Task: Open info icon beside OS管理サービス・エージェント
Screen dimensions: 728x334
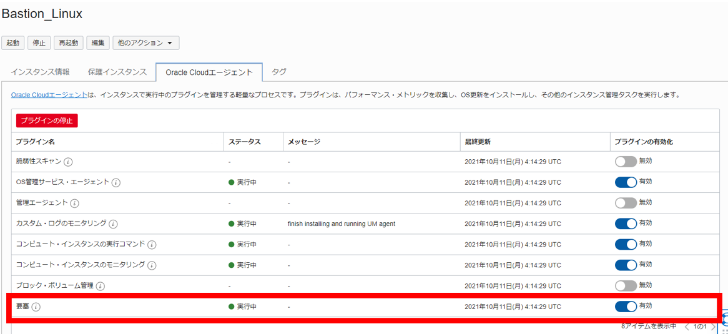Action: point(116,182)
